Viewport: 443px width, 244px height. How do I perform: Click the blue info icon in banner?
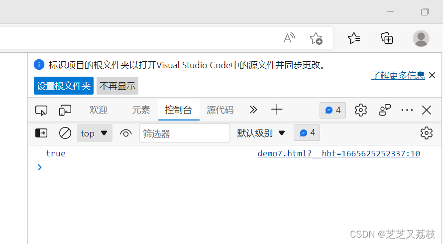(x=39, y=64)
